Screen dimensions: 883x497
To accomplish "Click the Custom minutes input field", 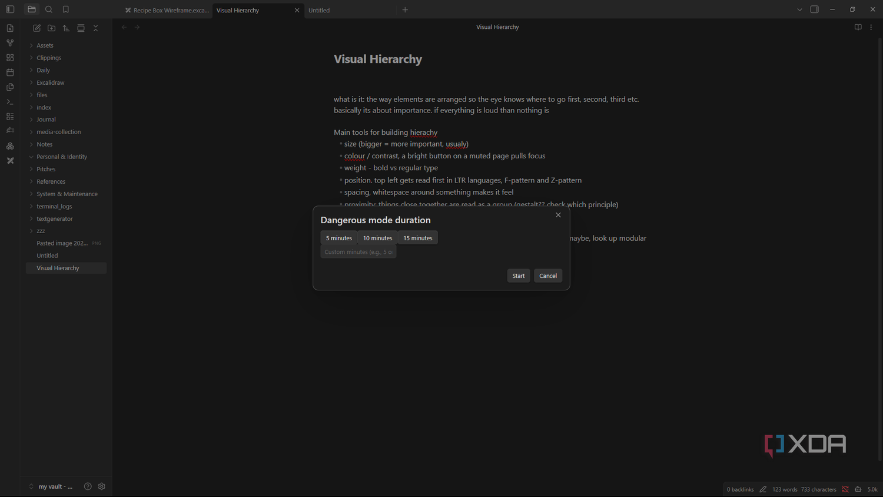I will click(x=358, y=252).
